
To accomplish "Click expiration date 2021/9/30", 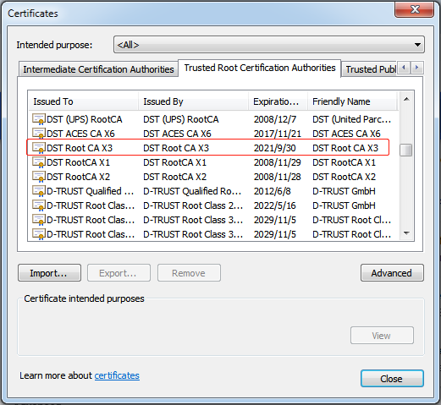I will 274,148.
